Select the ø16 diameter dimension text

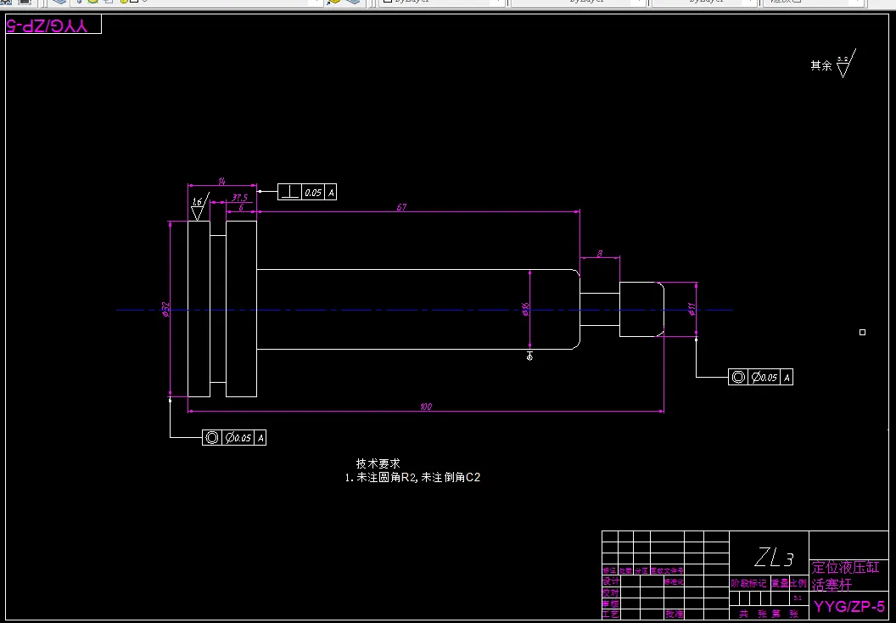click(526, 309)
